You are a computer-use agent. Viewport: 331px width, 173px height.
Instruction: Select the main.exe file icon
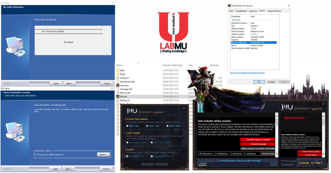point(118,85)
